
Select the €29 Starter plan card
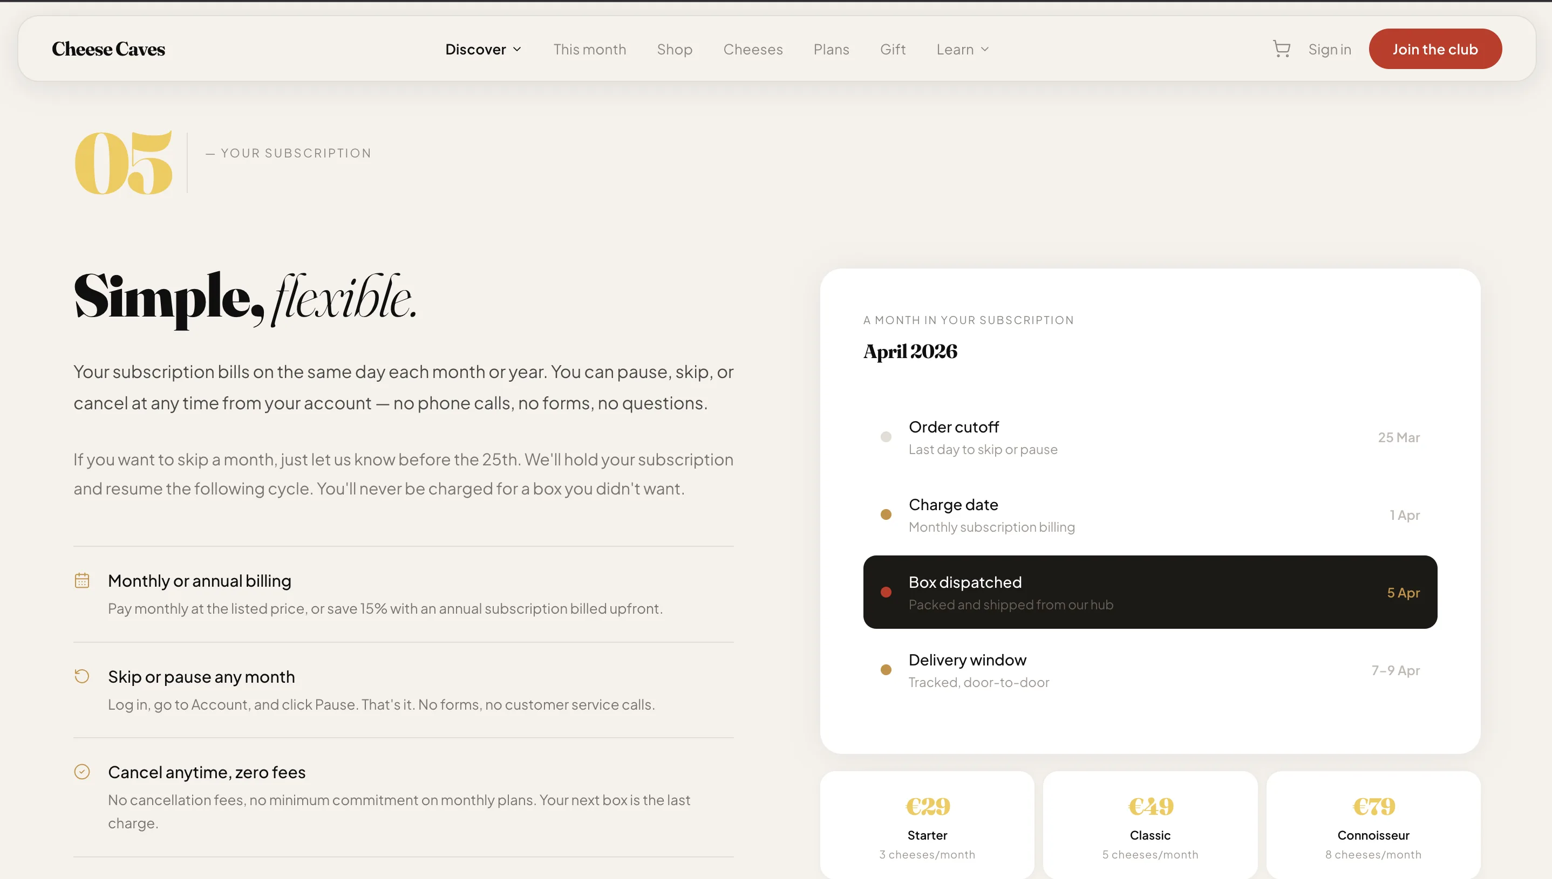(x=927, y=825)
